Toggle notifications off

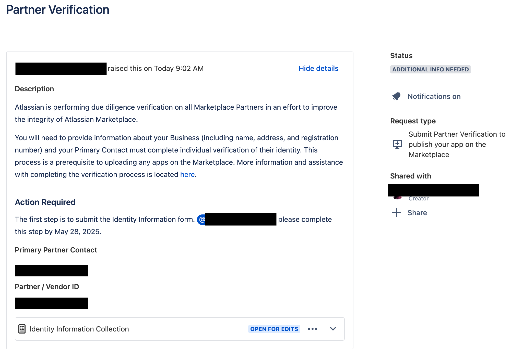(x=434, y=96)
